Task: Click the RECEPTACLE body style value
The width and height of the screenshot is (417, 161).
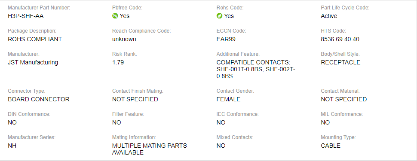Action: [x=340, y=62]
